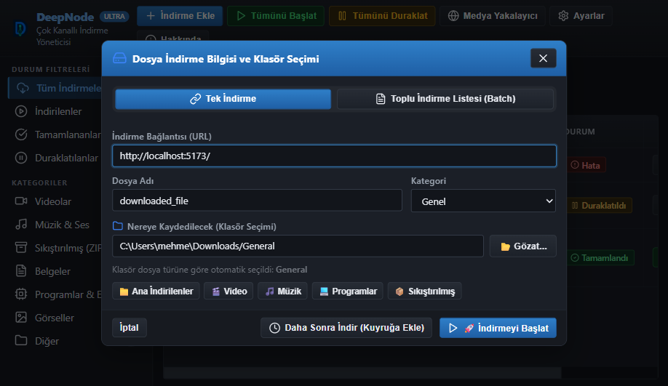Choose the Programlar folder shortcut
Viewport: 668px width, 386px height.
tap(348, 291)
